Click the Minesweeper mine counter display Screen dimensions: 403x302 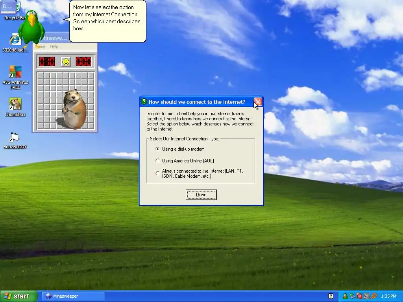pyautogui.click(x=47, y=62)
